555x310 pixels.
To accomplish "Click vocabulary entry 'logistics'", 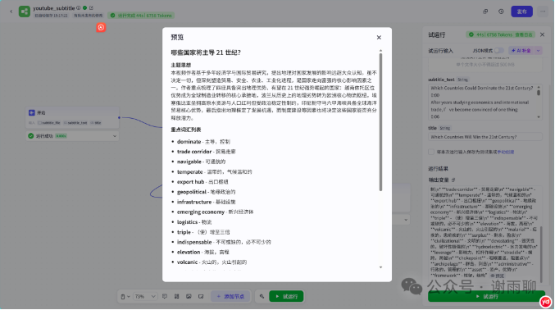I will (x=194, y=222).
